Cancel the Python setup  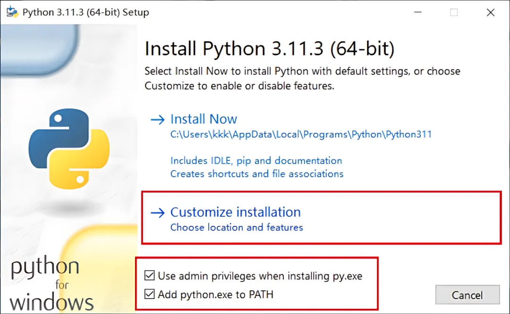pos(467,295)
